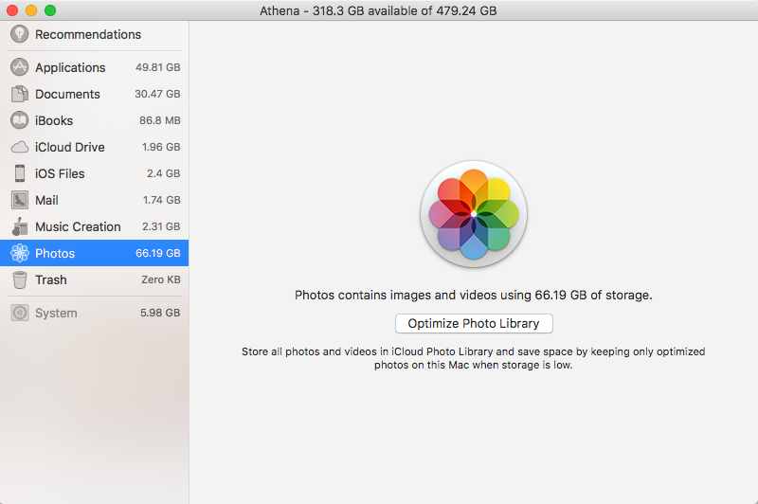Click the 49.81 GB Applications size
The height and width of the screenshot is (504, 758).
(157, 67)
